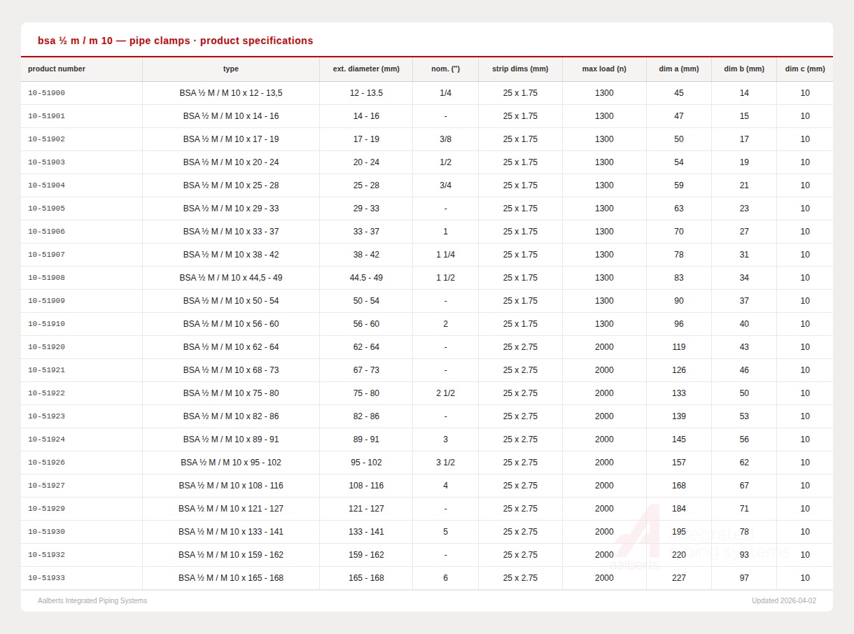Click the 'nom. (")' column header
854x634 pixels.
point(445,69)
